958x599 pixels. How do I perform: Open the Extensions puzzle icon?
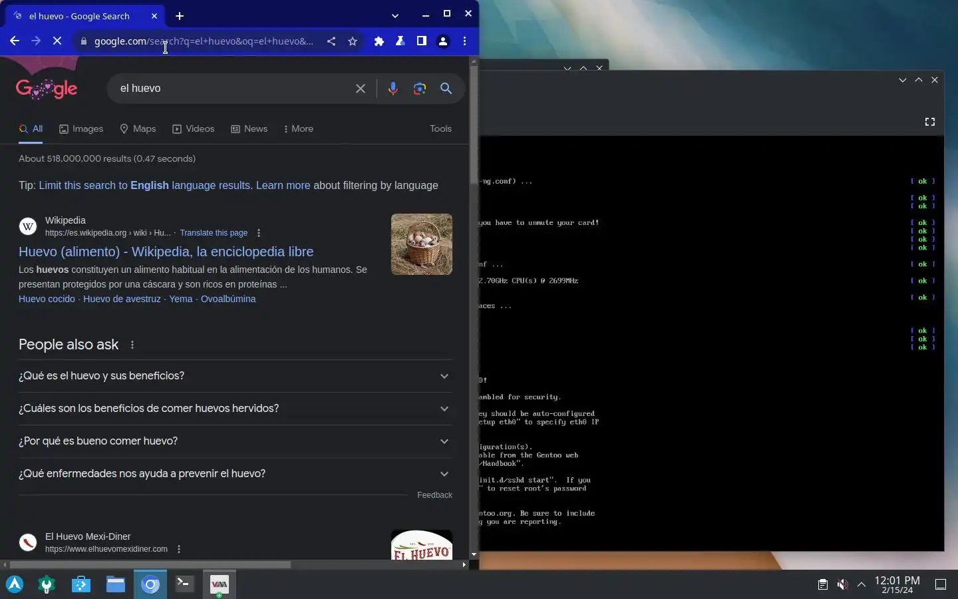(379, 41)
